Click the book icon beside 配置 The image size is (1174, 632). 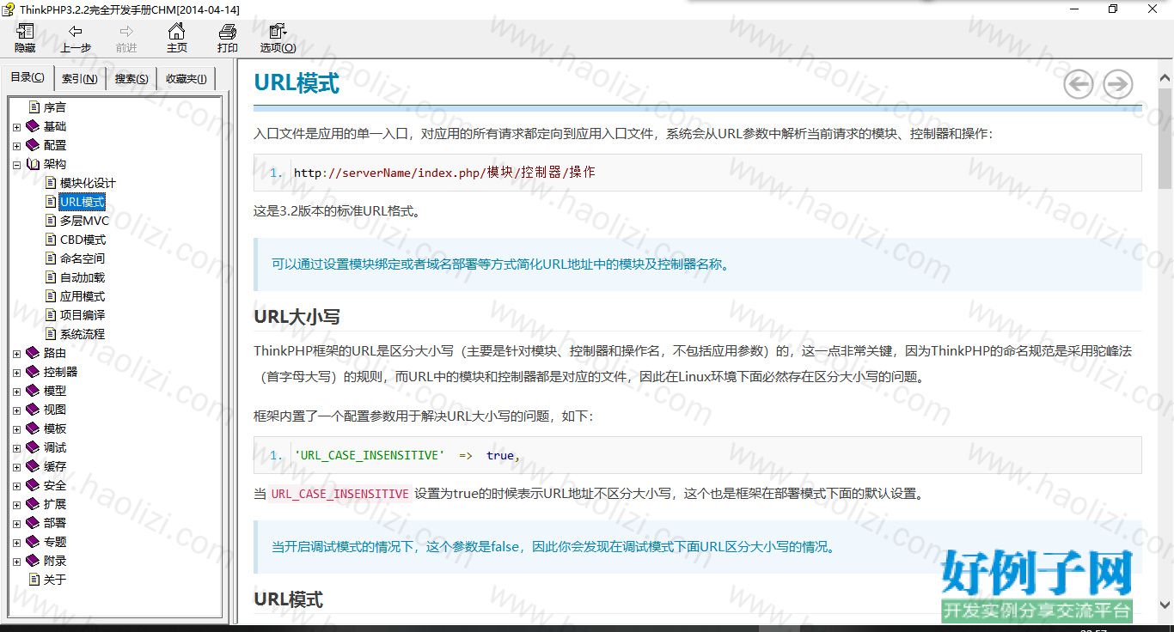[34, 145]
